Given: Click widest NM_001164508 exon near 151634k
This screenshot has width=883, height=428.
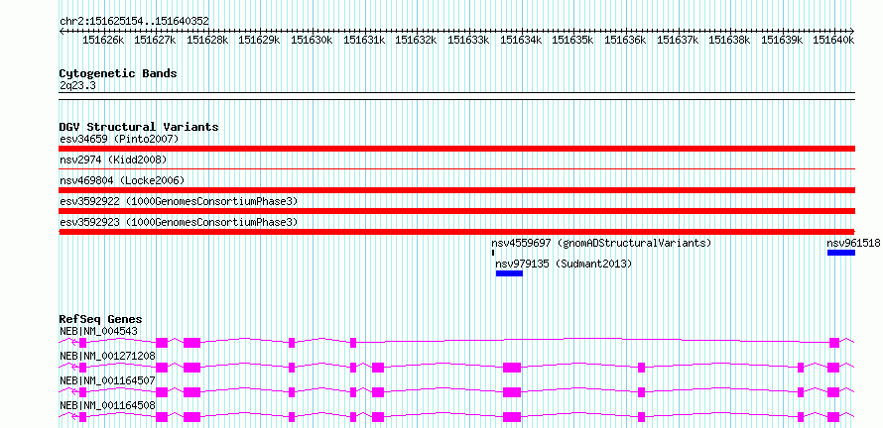Looking at the screenshot, I should [512, 417].
